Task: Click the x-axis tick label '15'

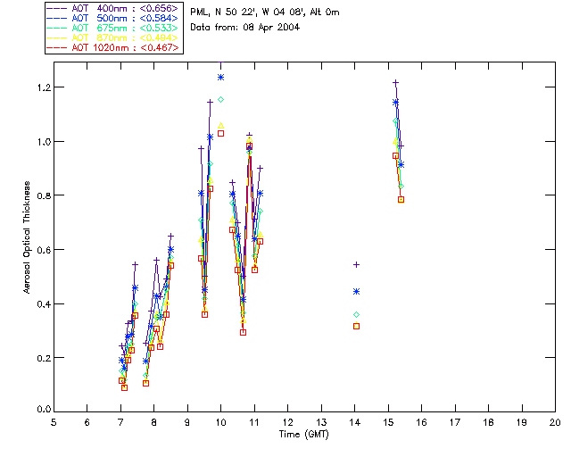Action: point(388,422)
